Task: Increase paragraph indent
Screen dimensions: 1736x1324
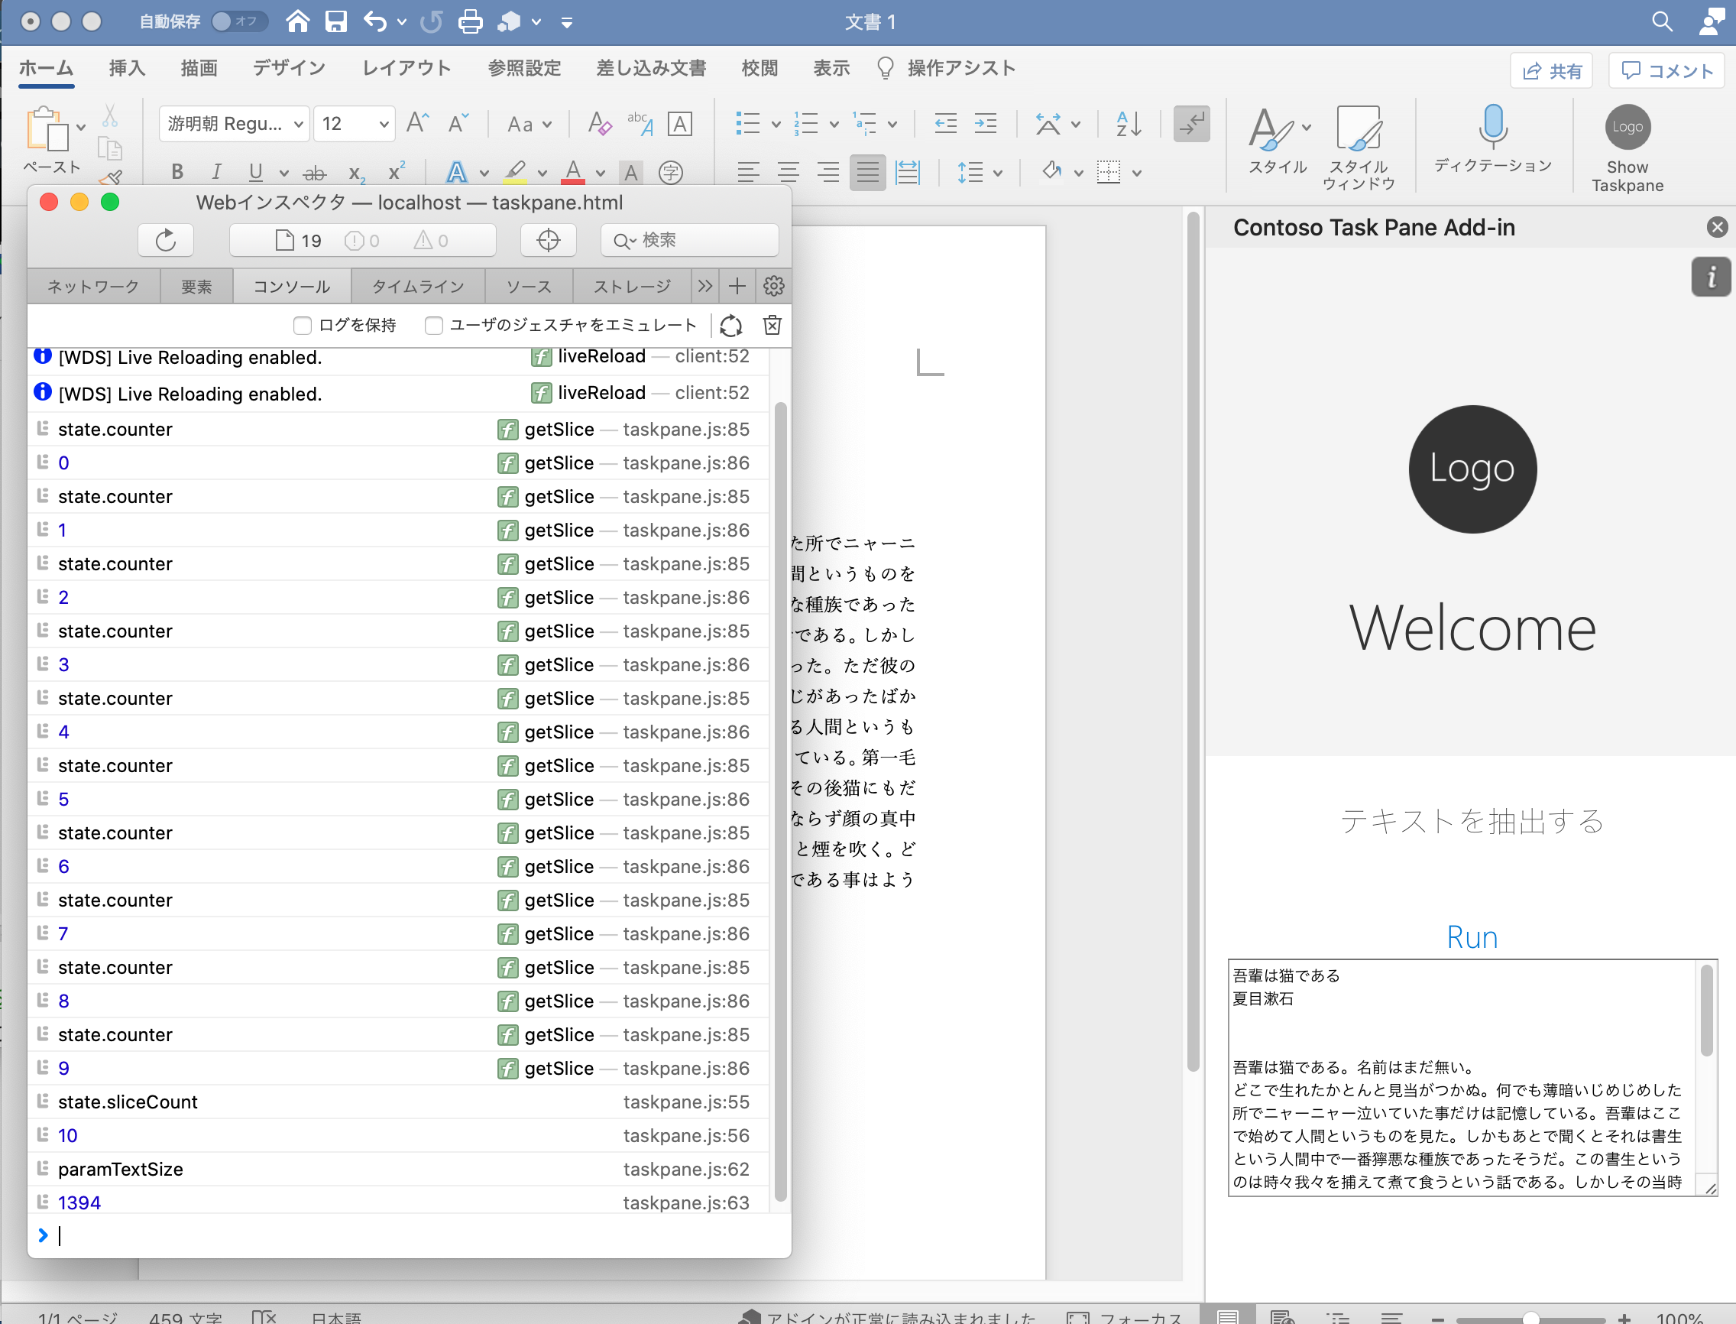Action: 986,123
